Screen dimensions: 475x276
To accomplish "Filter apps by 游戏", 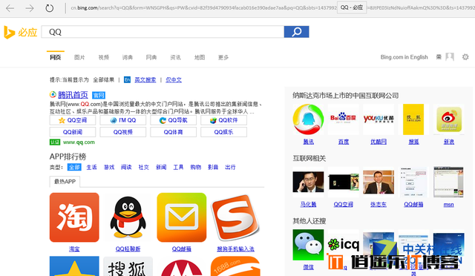I will [109, 167].
